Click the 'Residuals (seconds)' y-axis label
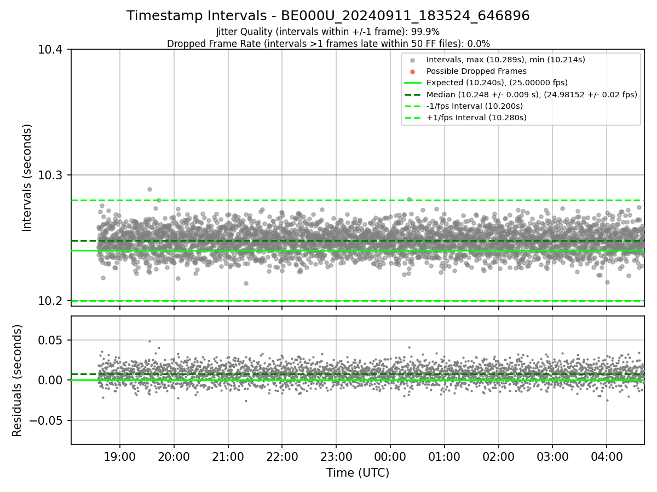 click(x=18, y=380)
